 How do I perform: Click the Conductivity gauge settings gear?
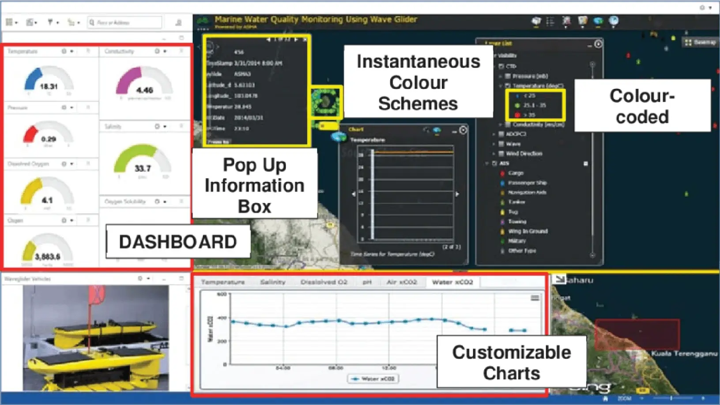point(158,51)
